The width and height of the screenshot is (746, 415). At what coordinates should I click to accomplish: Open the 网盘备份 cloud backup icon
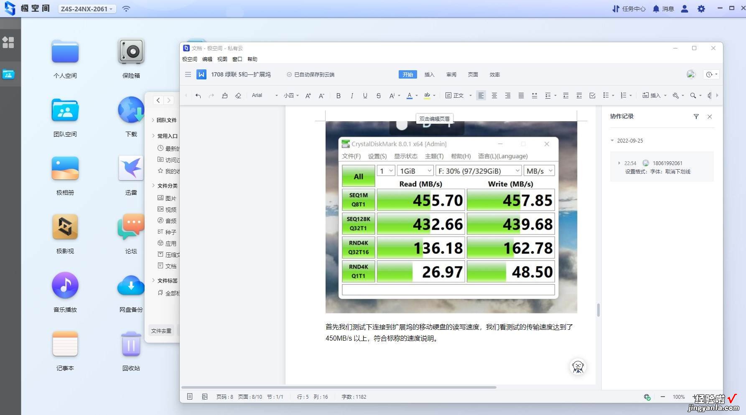(x=131, y=286)
